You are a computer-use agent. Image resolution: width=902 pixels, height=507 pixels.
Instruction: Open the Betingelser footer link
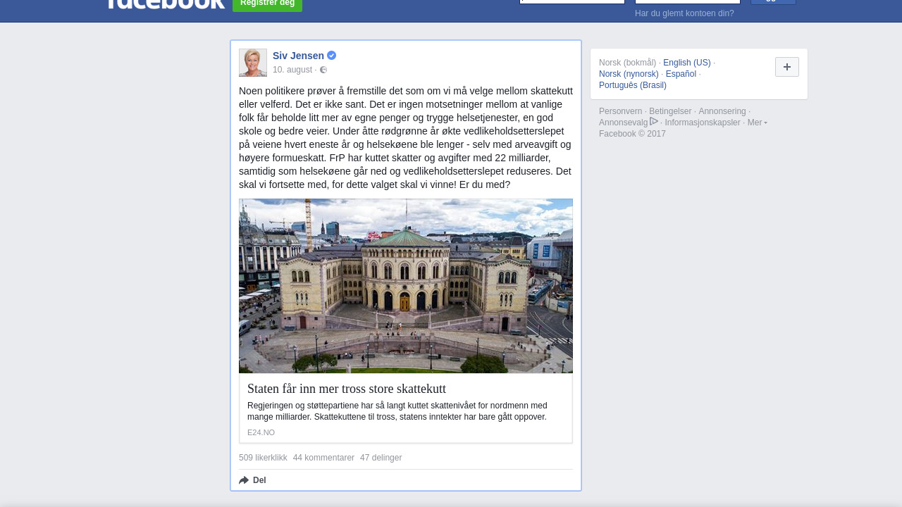[x=670, y=111]
